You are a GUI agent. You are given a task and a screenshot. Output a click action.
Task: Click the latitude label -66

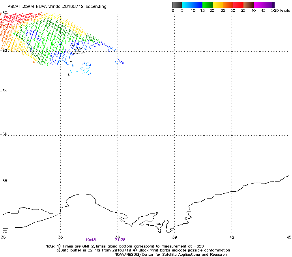click(4, 134)
